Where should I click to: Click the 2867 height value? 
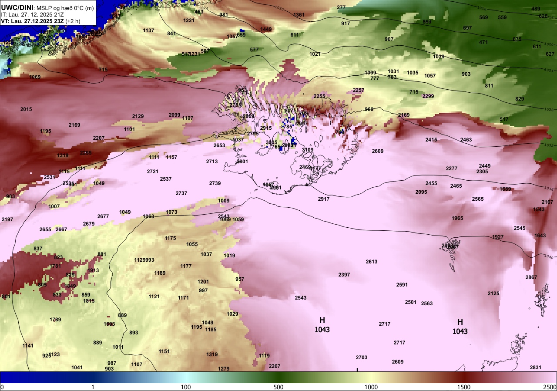(x=531, y=277)
